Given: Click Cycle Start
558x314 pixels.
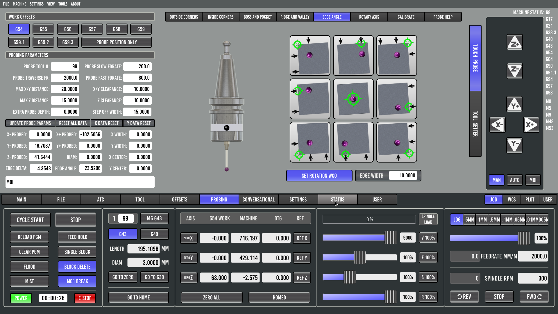Looking at the screenshot, I should point(30,220).
